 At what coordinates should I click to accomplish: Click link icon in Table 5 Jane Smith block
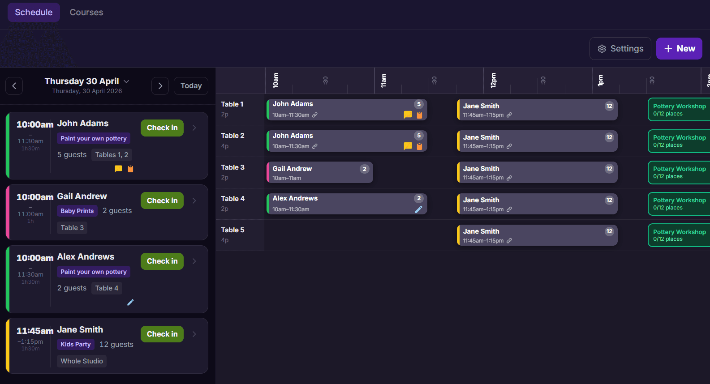(x=509, y=241)
